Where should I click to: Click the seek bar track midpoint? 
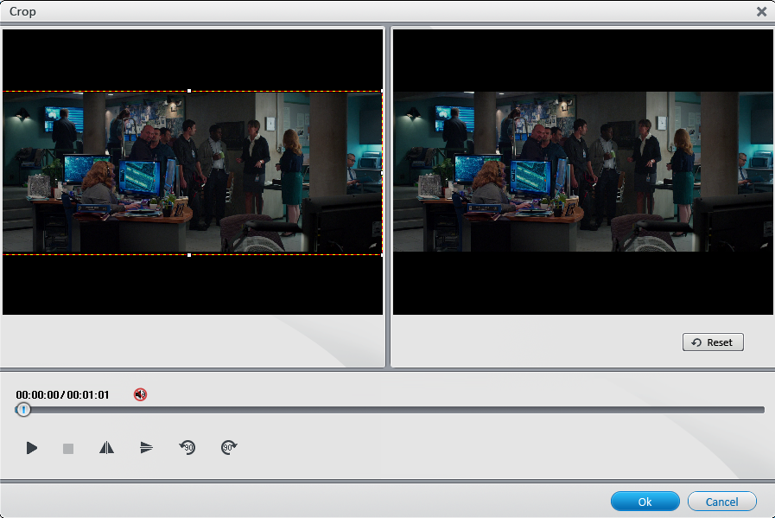pos(391,410)
